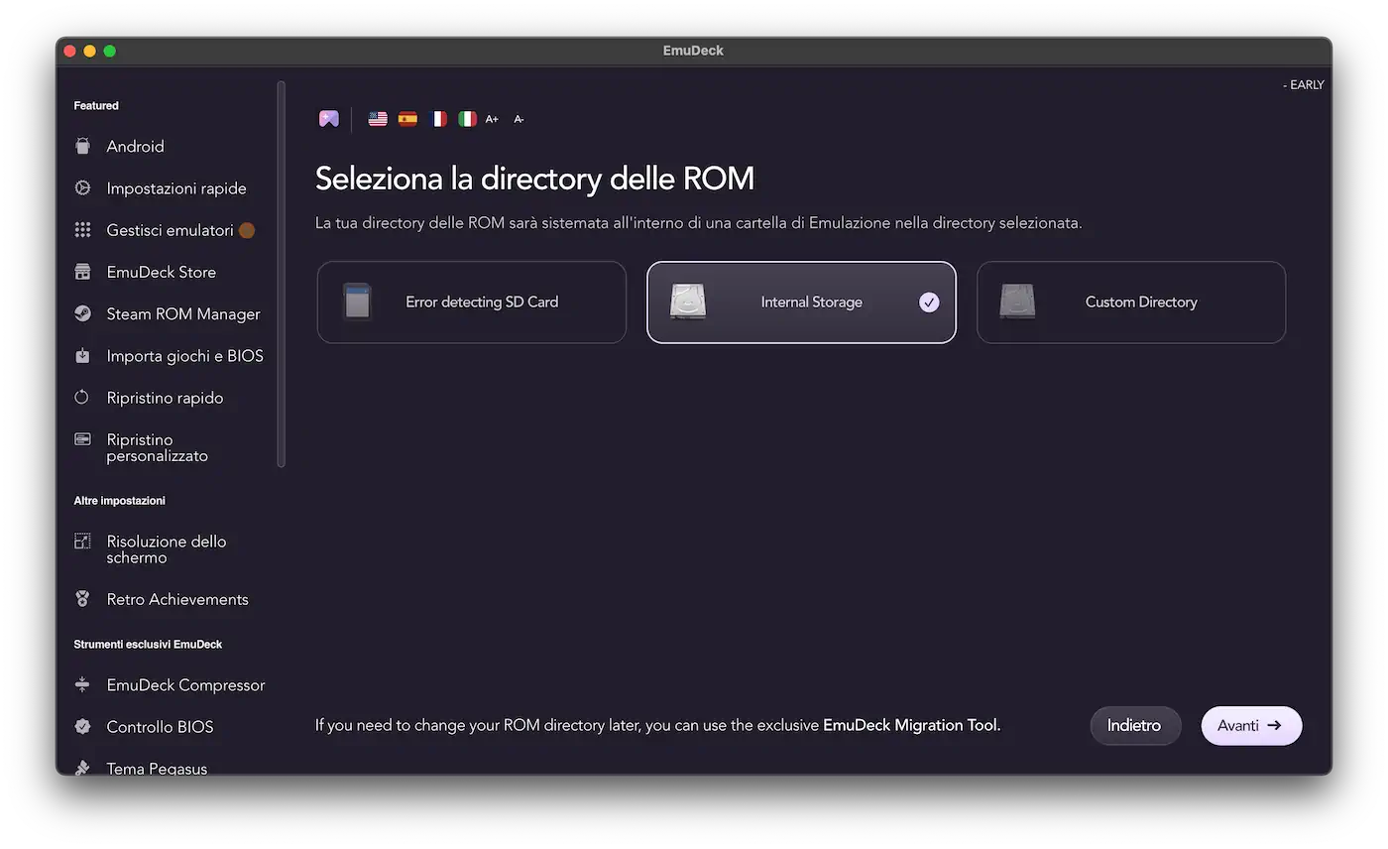Click the Risoluzione dello schermo icon

click(82, 542)
